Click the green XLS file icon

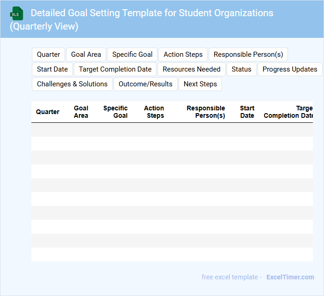17,13
